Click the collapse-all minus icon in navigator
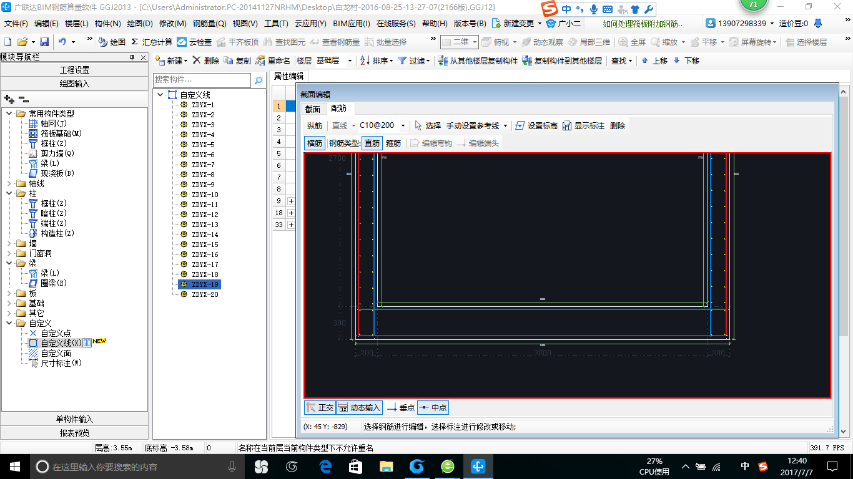 click(x=24, y=99)
